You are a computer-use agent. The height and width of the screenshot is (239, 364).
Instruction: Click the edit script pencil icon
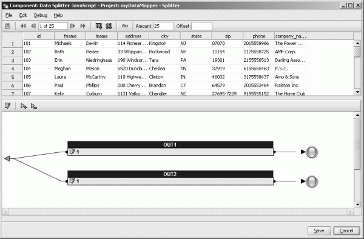click(x=8, y=106)
